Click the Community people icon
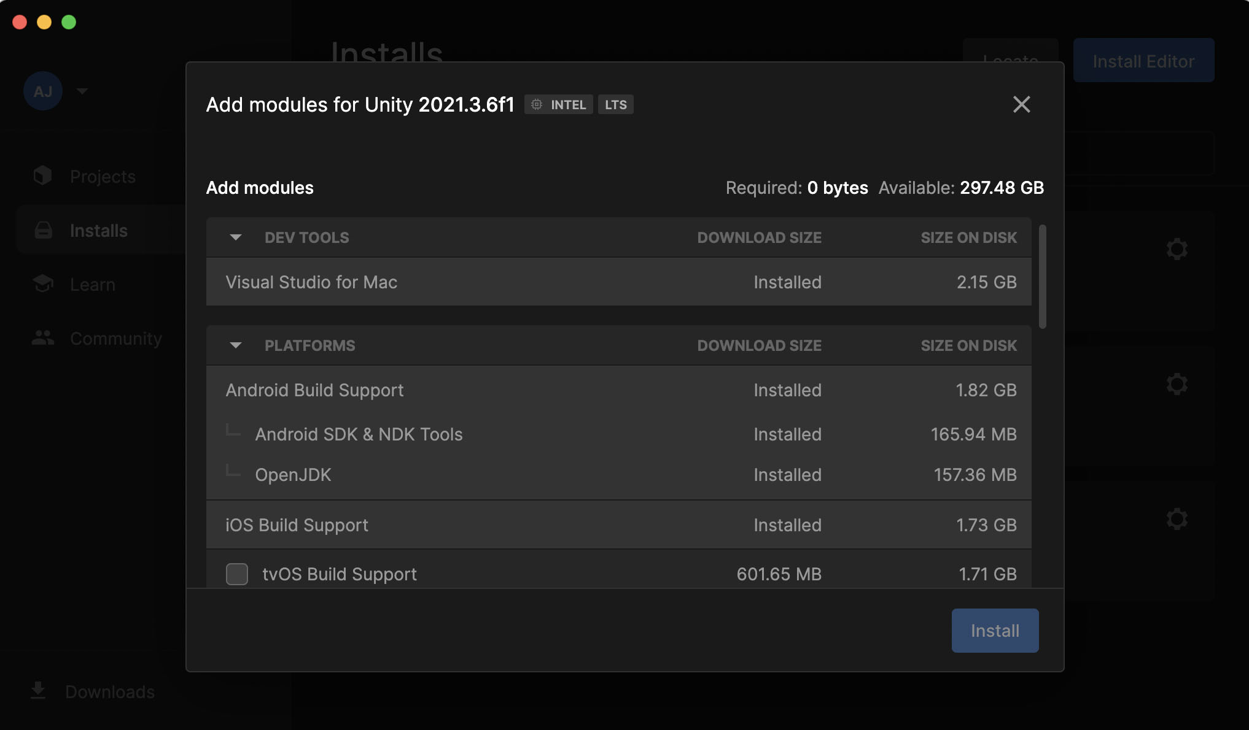Image resolution: width=1249 pixels, height=730 pixels. [43, 337]
